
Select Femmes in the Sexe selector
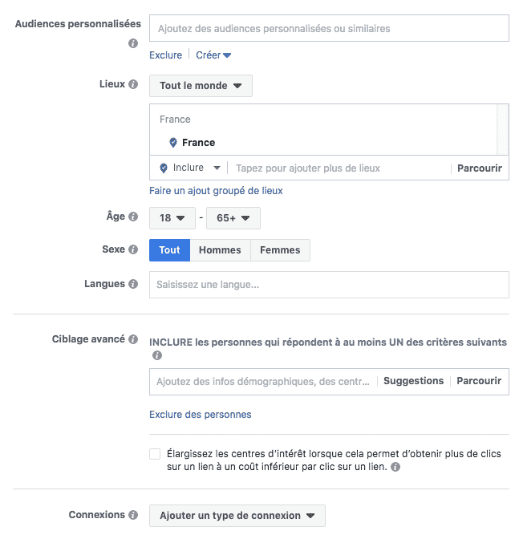pos(280,250)
